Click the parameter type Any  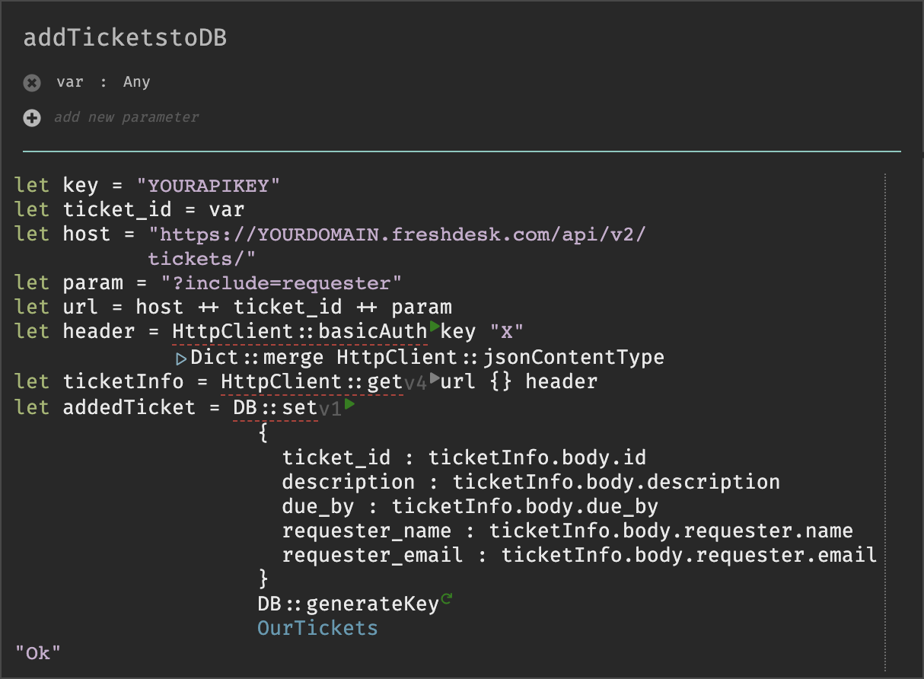pos(136,82)
